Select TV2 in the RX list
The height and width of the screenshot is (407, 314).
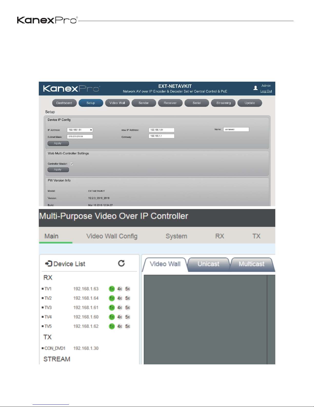48,298
